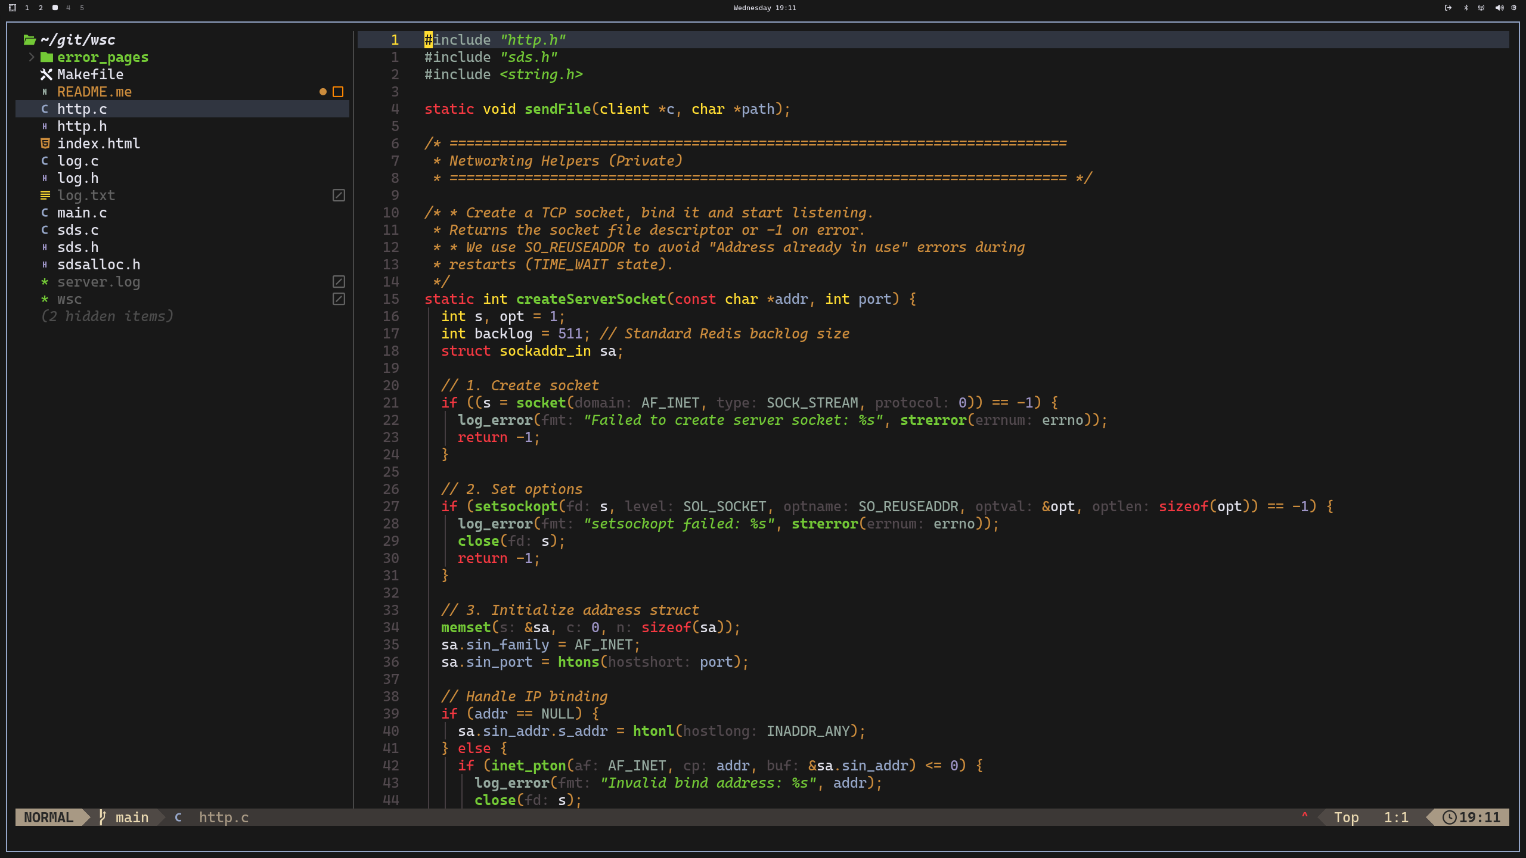Click the orange modified square on README.me
This screenshot has width=1526, height=858.
pos(338,92)
